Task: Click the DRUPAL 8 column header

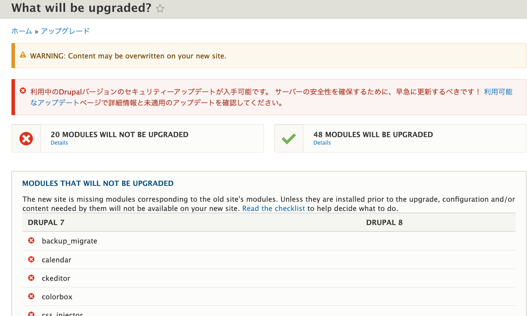Action: pos(384,222)
